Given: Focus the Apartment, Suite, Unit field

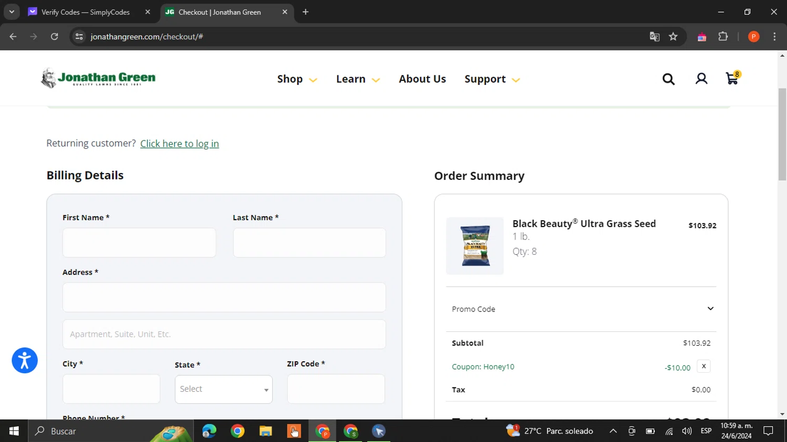Looking at the screenshot, I should (224, 334).
